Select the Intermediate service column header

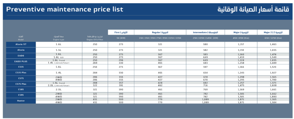point(205,32)
